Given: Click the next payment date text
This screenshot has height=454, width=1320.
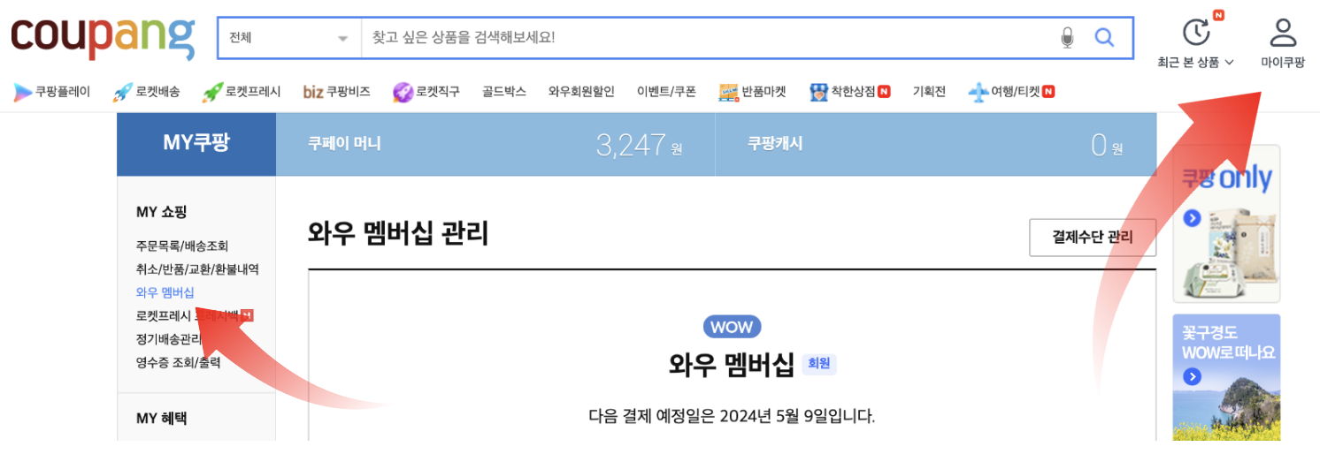Looking at the screenshot, I should [x=732, y=415].
